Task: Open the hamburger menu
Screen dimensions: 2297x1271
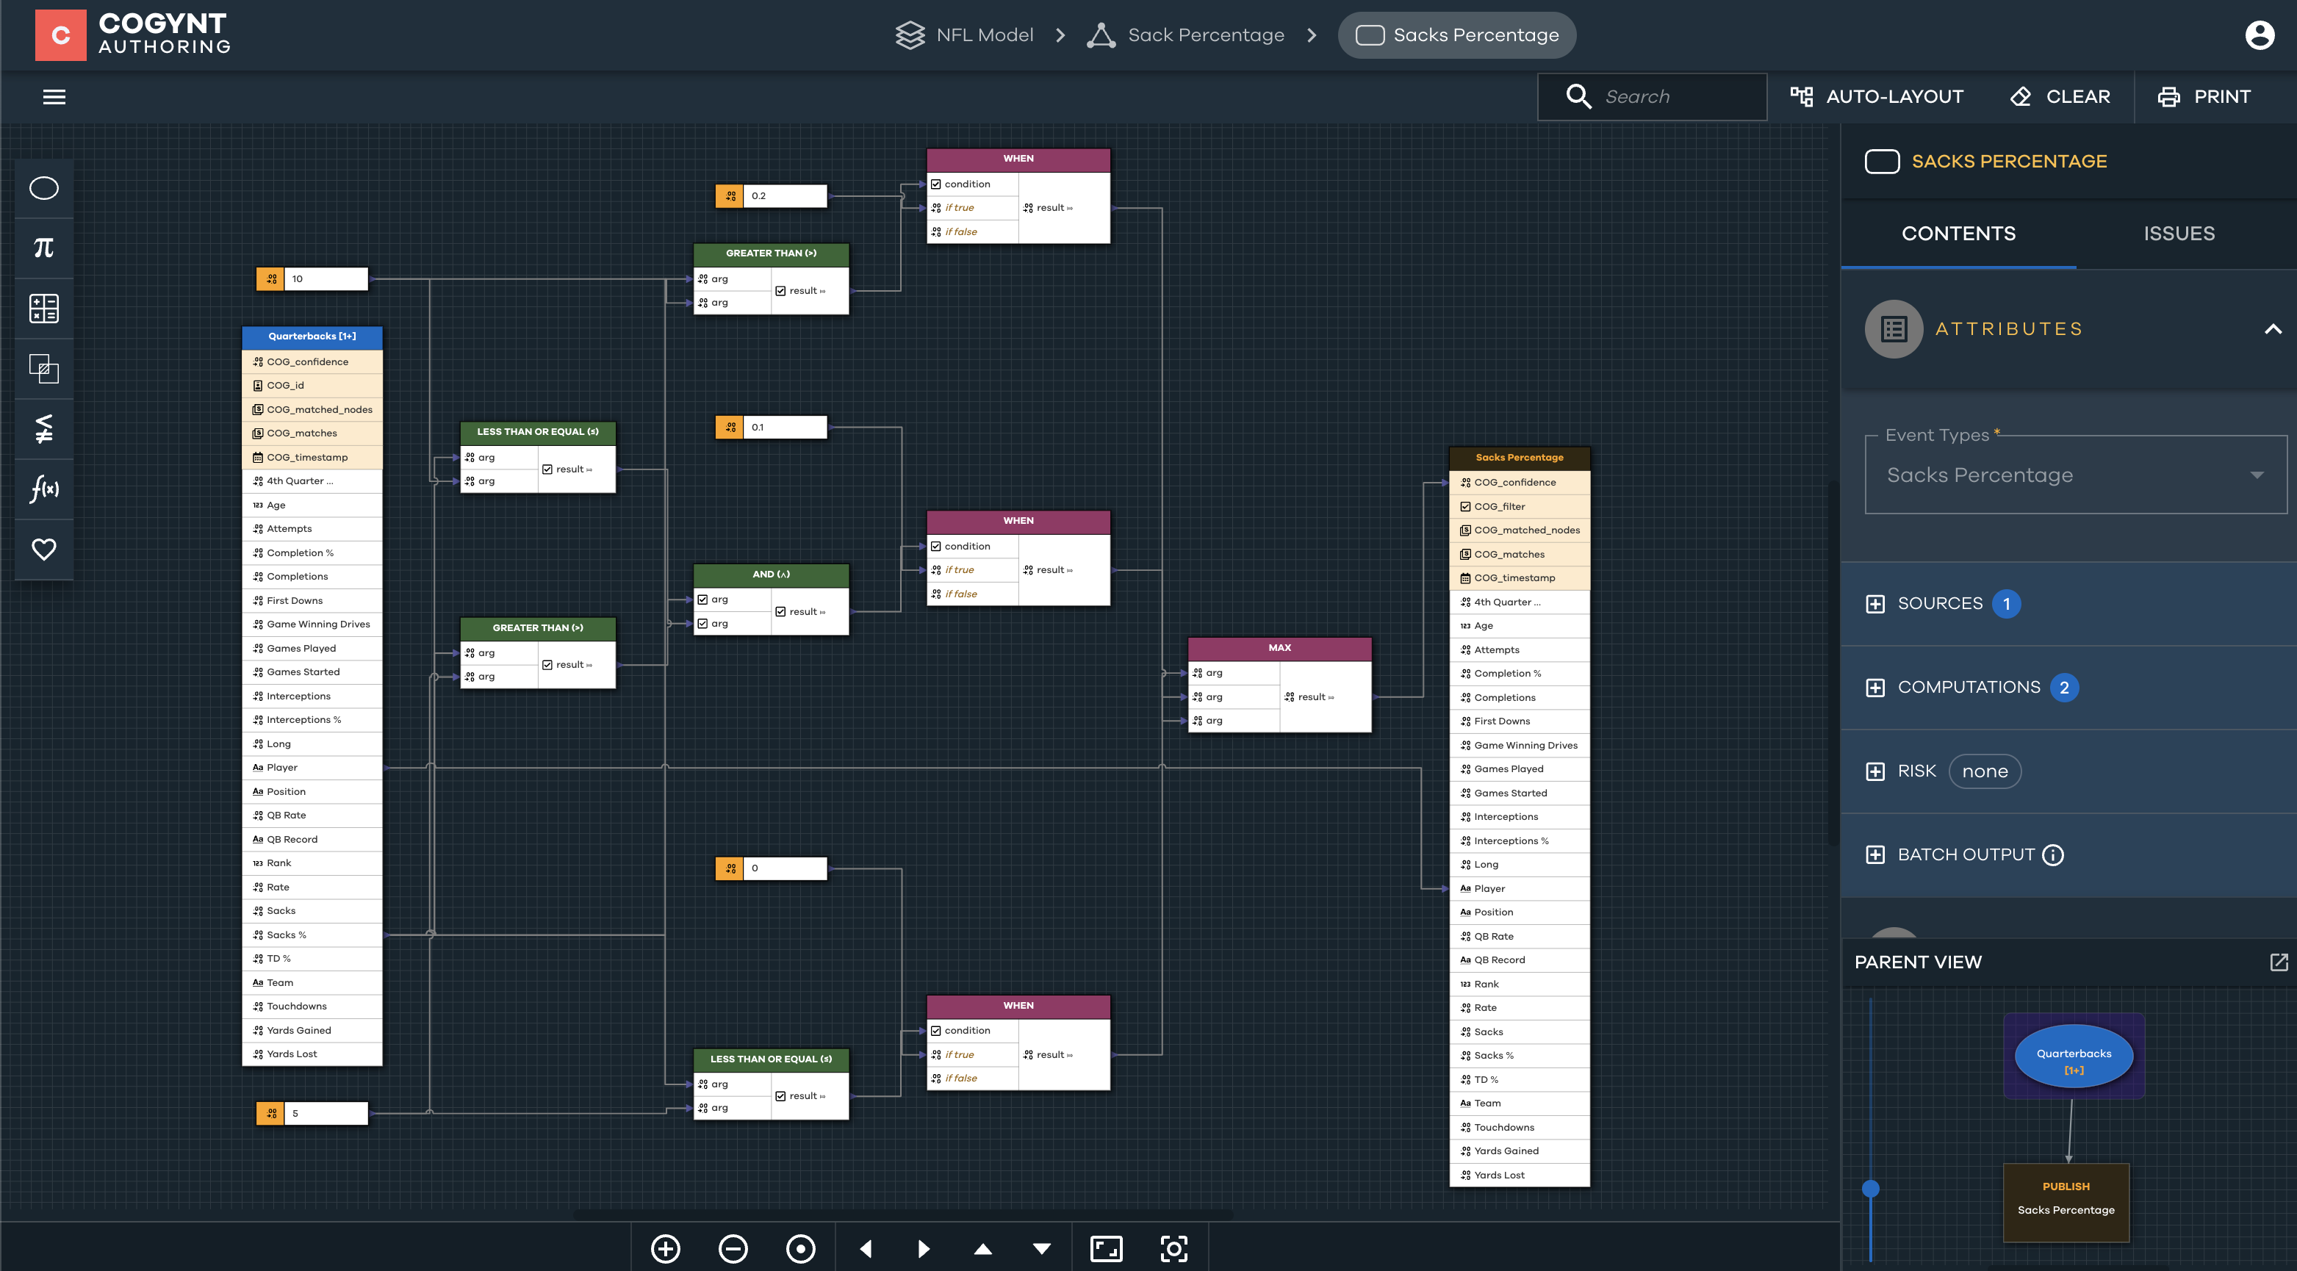Action: point(54,97)
